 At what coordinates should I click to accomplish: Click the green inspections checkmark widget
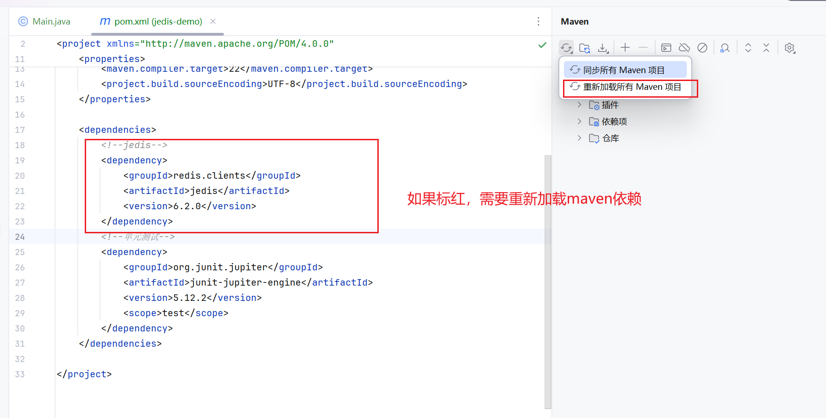[542, 45]
